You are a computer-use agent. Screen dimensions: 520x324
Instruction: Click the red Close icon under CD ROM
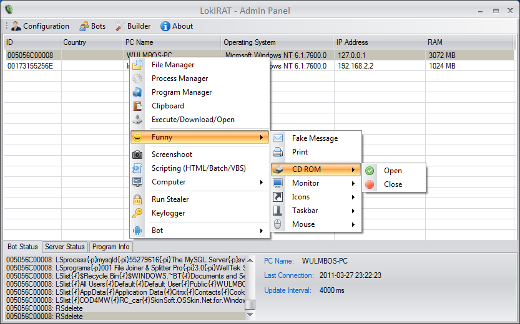click(x=370, y=184)
